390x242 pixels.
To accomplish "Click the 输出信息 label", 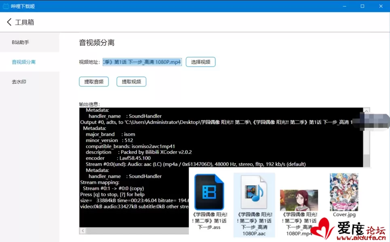I will tap(90, 104).
